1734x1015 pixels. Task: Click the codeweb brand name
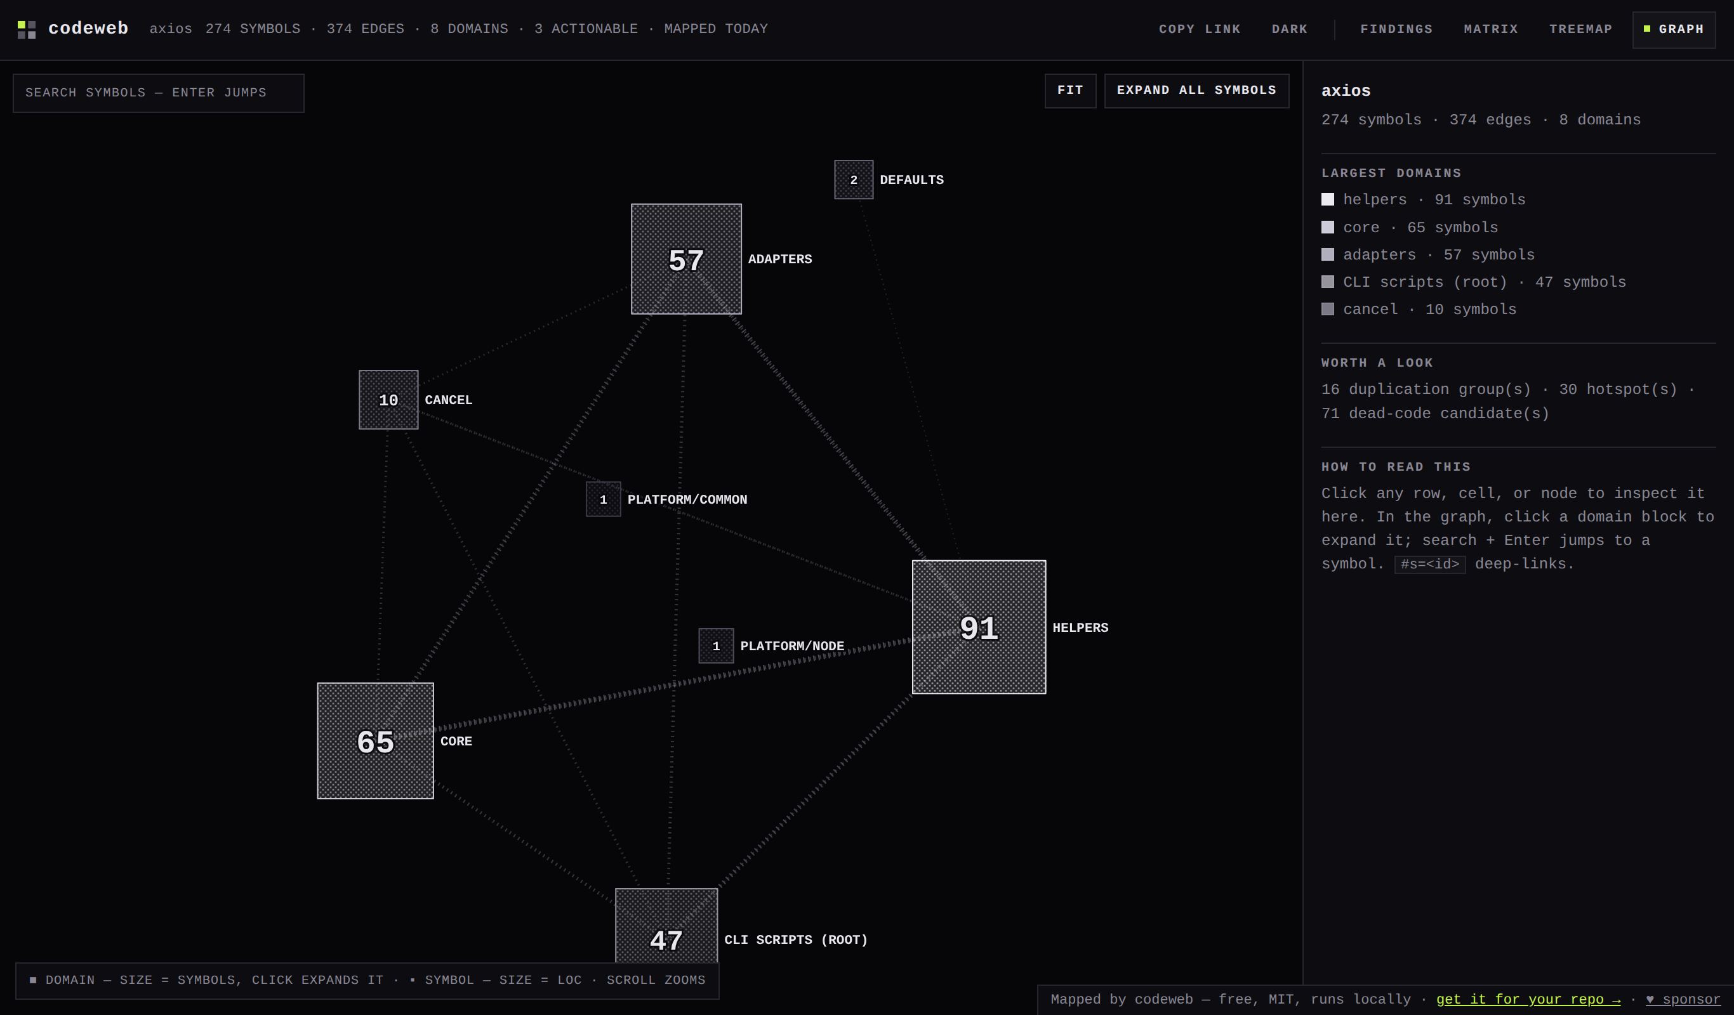(x=88, y=28)
